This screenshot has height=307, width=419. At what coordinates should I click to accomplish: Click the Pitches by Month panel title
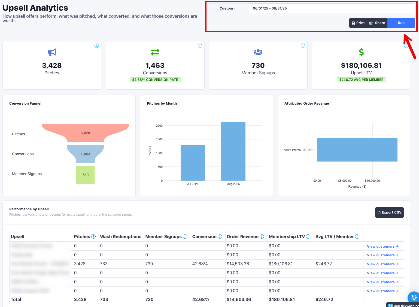(162, 104)
